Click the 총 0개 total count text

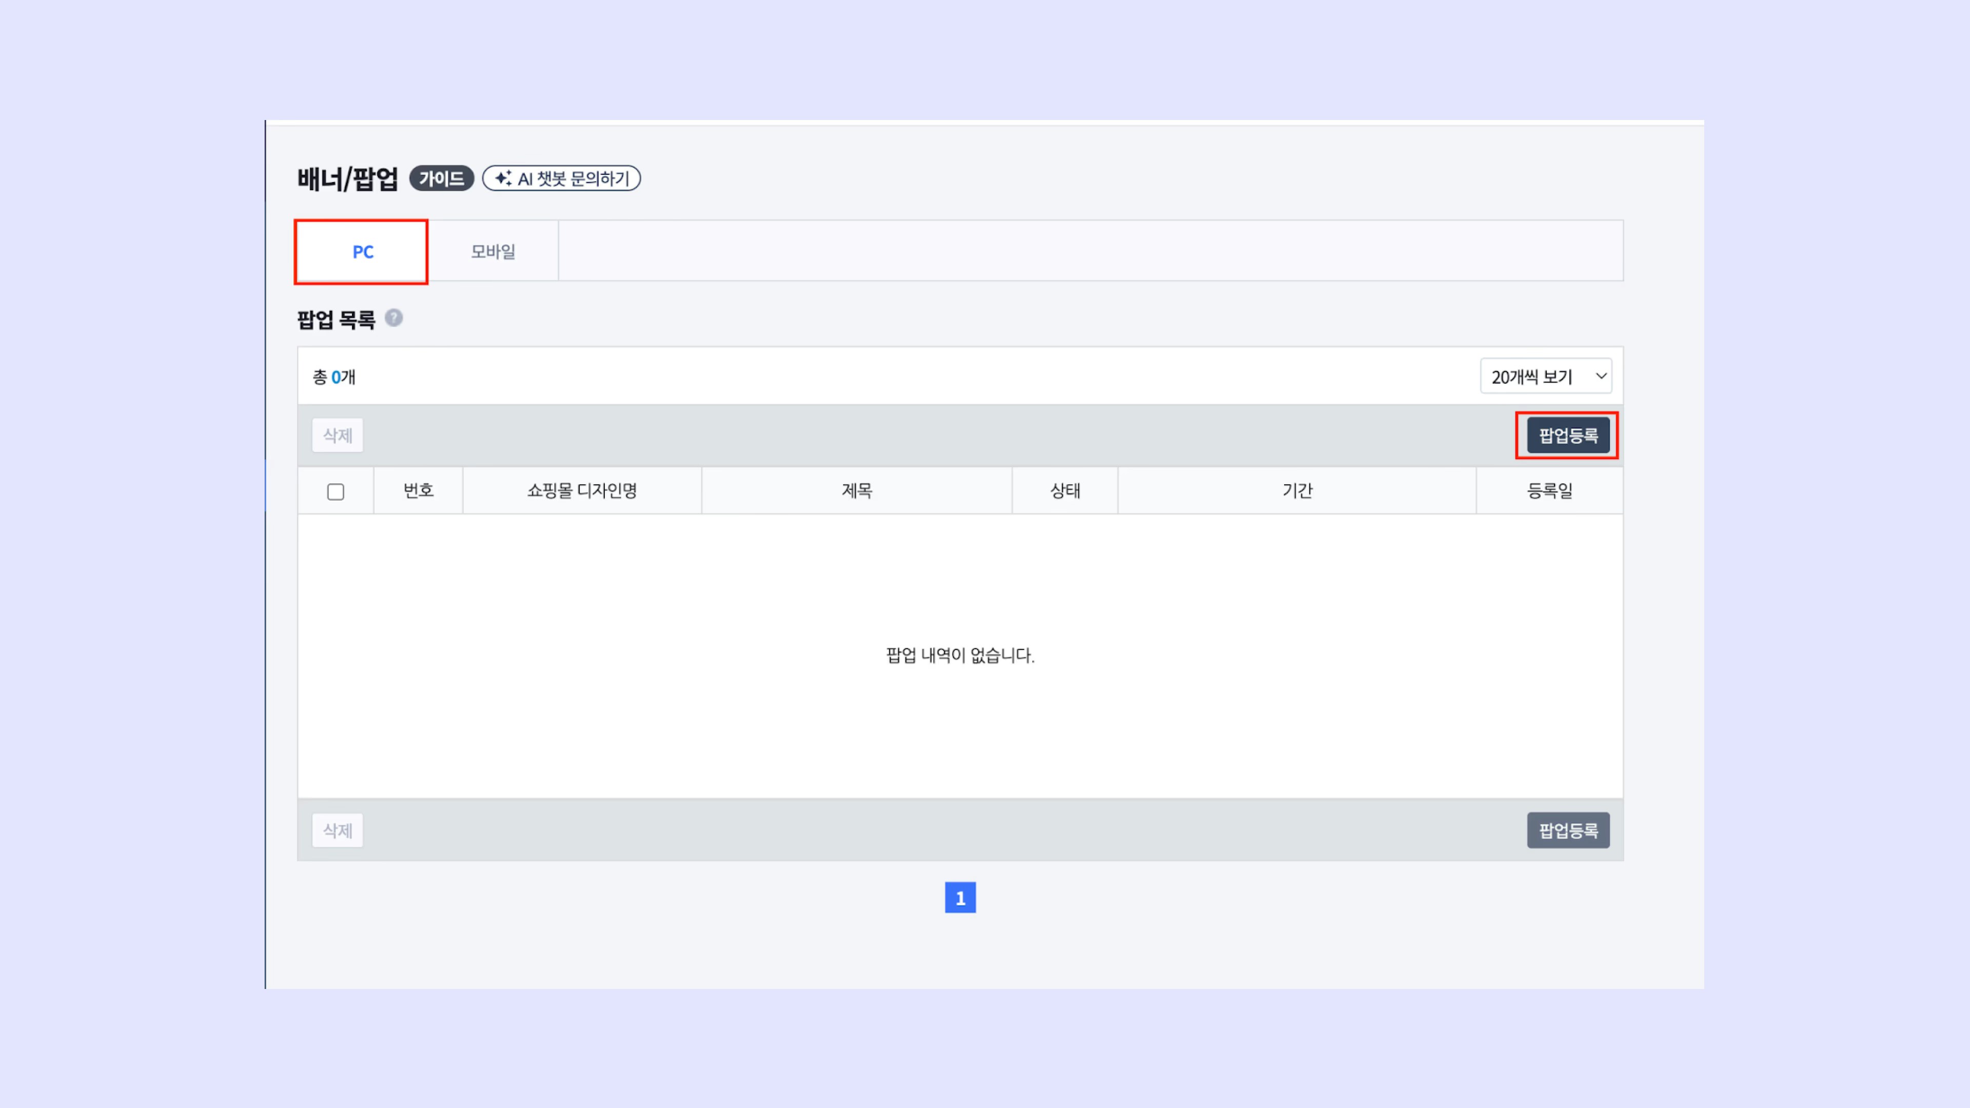(x=333, y=377)
